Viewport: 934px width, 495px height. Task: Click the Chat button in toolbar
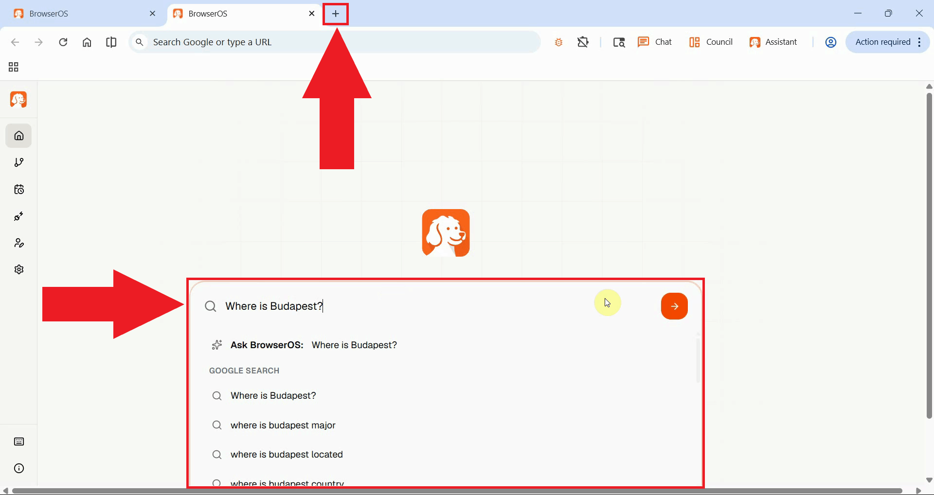click(x=655, y=42)
